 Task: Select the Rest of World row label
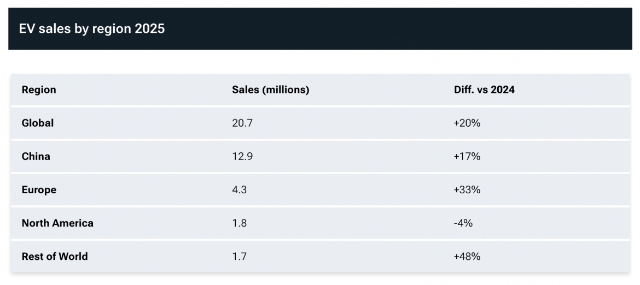(x=55, y=257)
